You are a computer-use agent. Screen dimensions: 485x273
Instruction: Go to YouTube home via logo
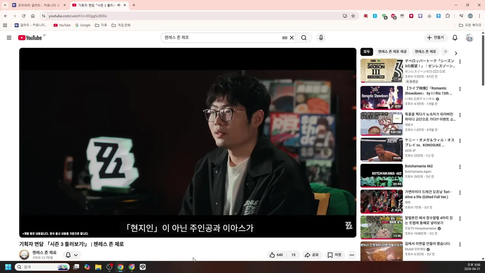point(30,38)
